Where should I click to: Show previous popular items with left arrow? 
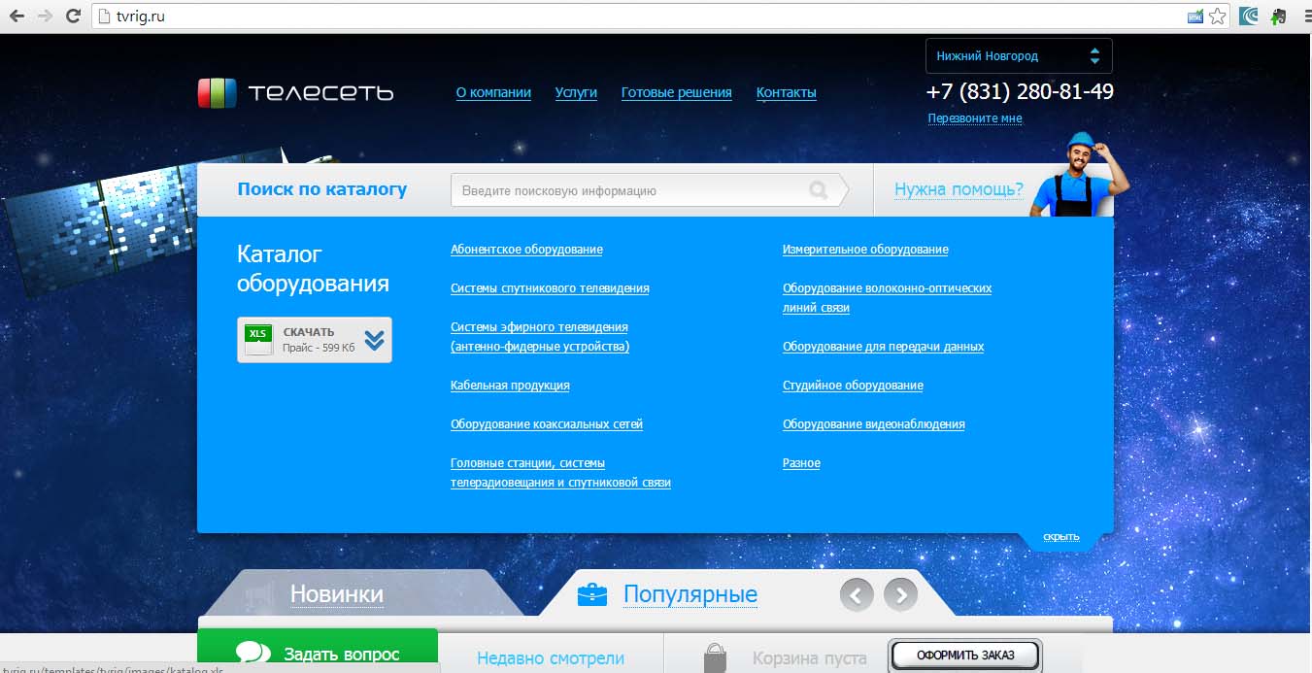[x=857, y=594]
